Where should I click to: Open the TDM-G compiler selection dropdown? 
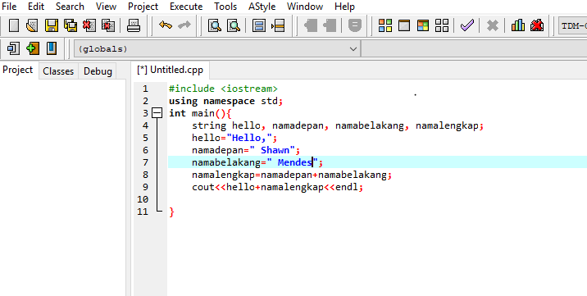tap(573, 26)
